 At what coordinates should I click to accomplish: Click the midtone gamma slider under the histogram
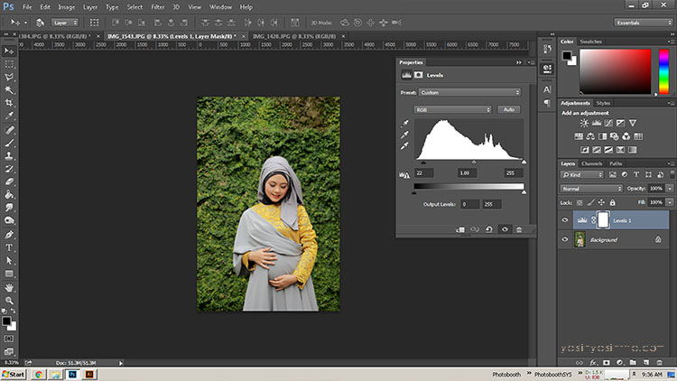pyautogui.click(x=474, y=163)
